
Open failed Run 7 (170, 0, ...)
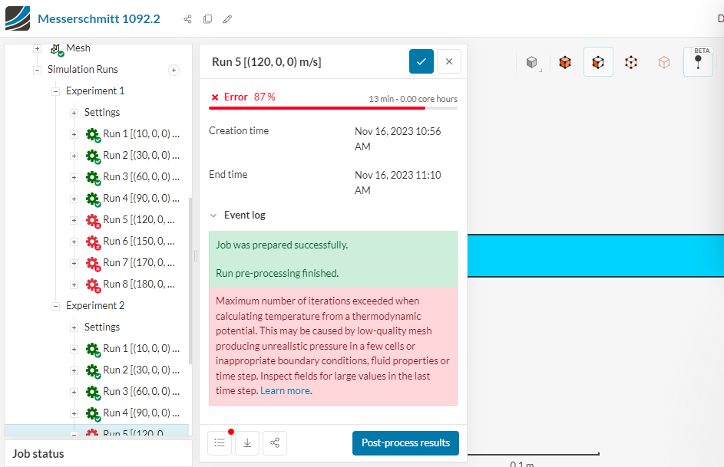[x=139, y=263]
